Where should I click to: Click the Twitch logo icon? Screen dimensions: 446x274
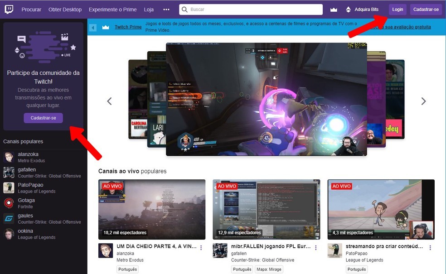pos(9,10)
